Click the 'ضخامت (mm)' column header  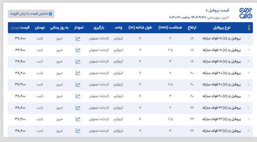pos(170,28)
